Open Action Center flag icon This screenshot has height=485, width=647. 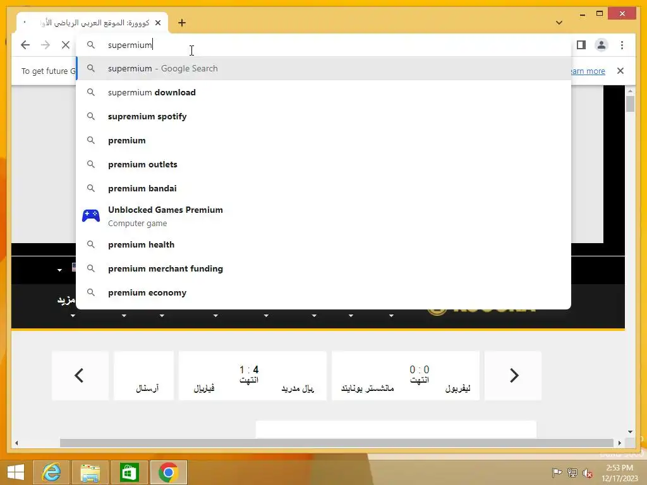pyautogui.click(x=557, y=472)
